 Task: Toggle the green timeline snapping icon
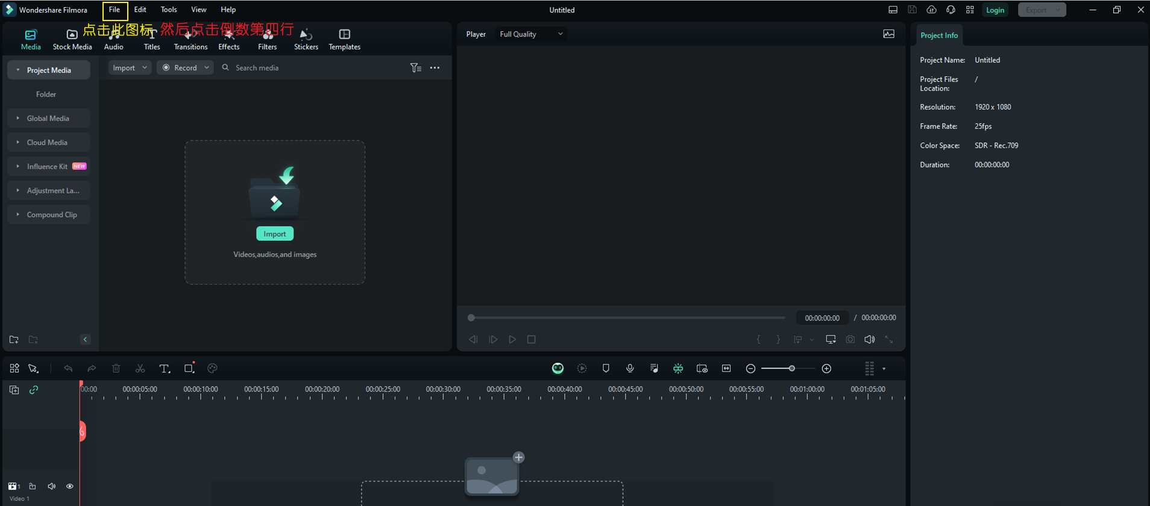point(678,369)
